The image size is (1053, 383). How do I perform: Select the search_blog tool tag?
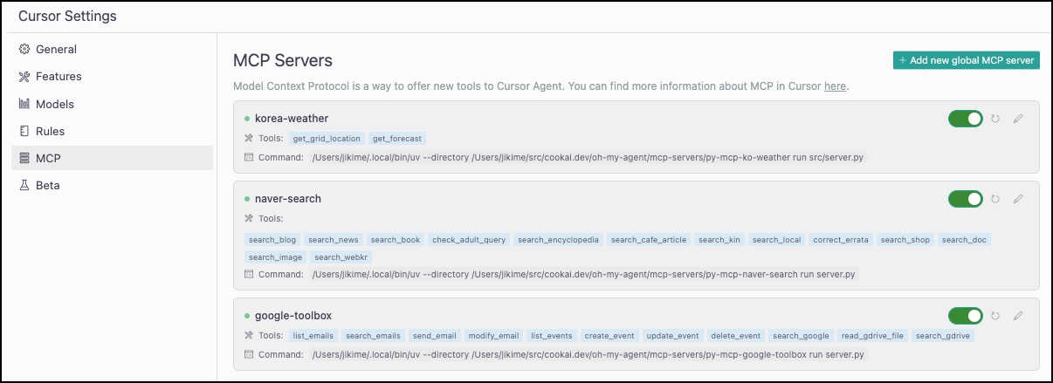(x=272, y=240)
